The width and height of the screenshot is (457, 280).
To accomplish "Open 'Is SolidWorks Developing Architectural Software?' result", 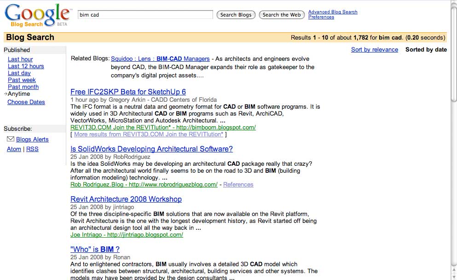I will click(x=151, y=149).
